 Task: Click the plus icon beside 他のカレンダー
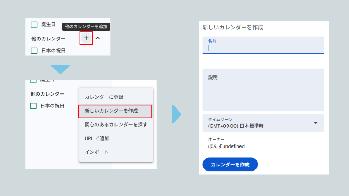86,38
